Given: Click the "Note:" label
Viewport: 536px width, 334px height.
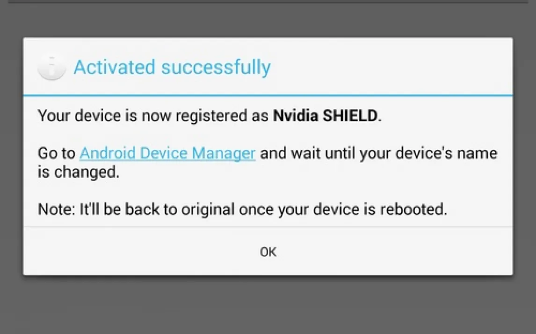Looking at the screenshot, I should click(x=56, y=209).
